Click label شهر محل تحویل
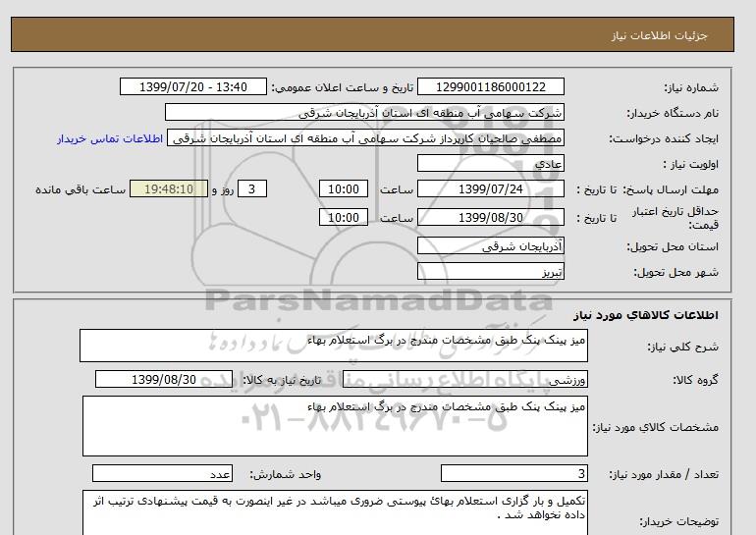This screenshot has width=756, height=535. point(675,272)
